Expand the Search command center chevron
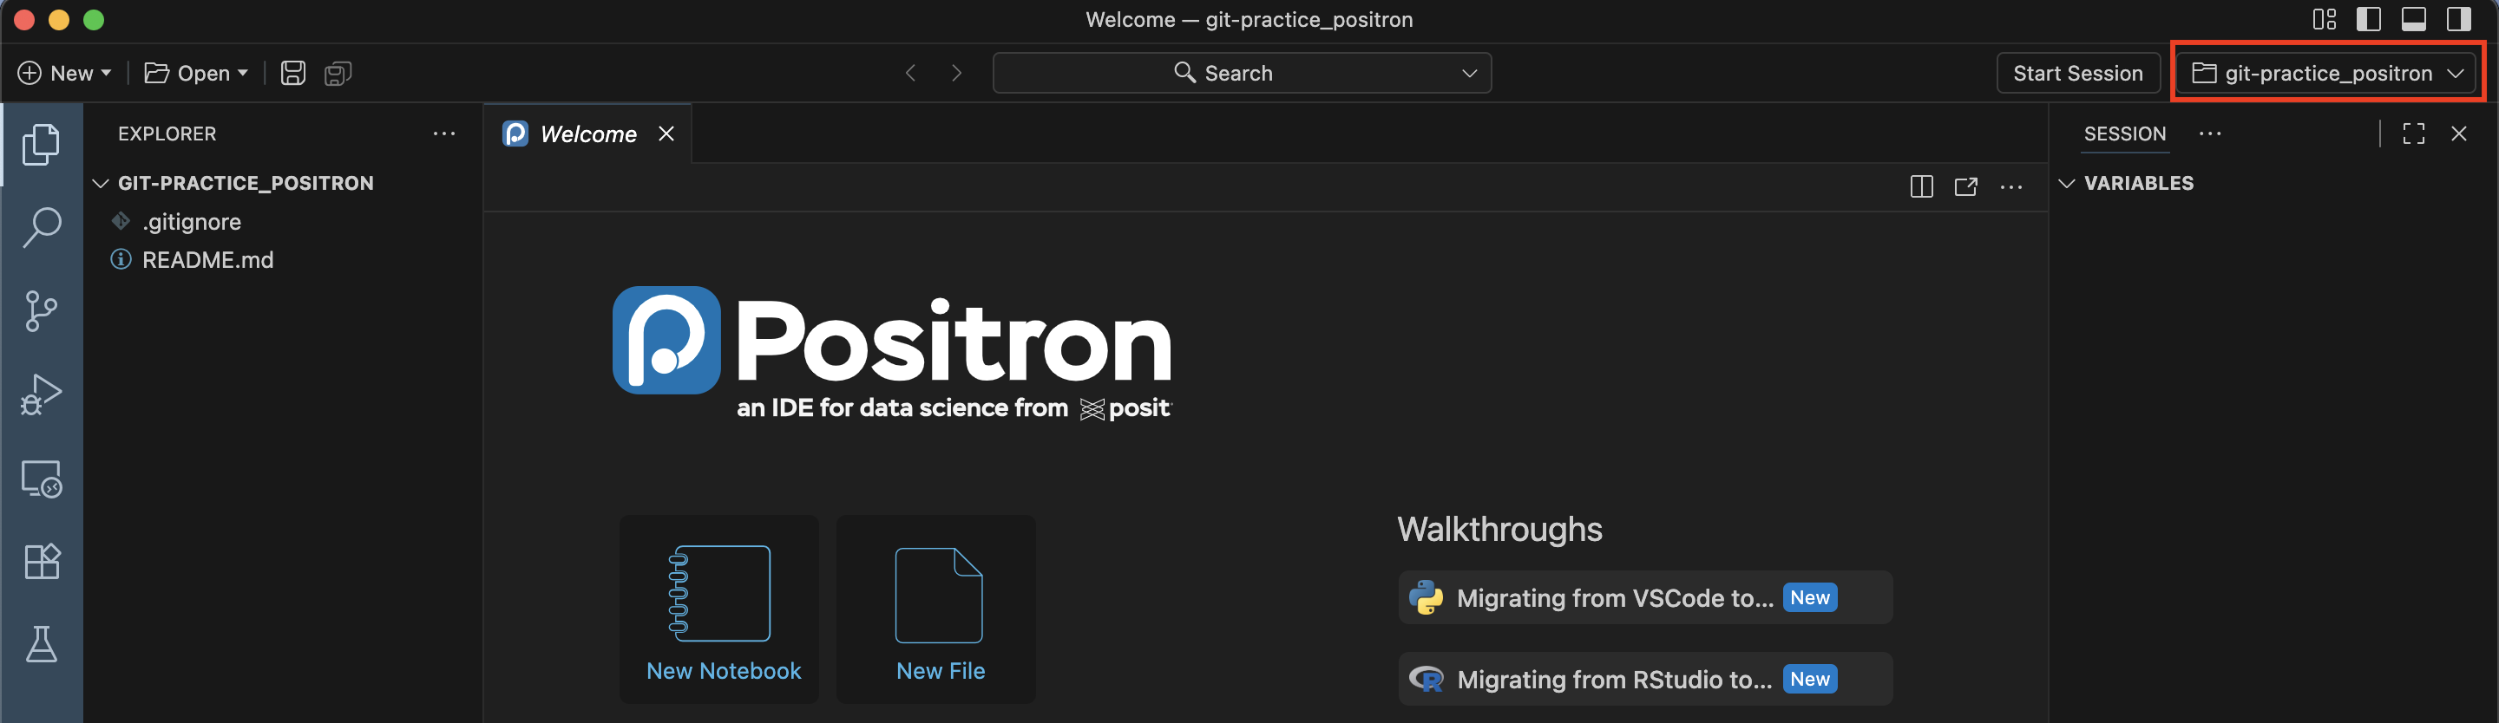The image size is (2499, 723). point(1470,73)
